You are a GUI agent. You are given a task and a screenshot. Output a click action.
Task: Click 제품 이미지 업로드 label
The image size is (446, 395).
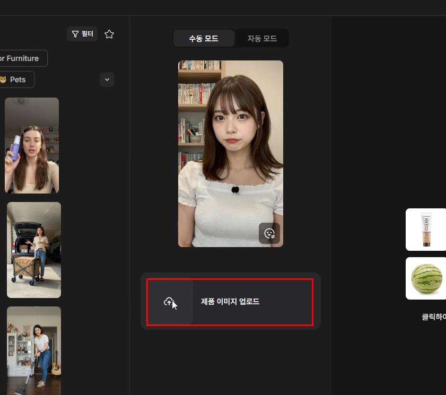point(230,302)
